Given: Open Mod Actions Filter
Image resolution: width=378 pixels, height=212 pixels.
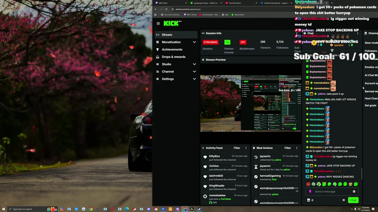Looking at the screenshot, I should (x=288, y=148).
